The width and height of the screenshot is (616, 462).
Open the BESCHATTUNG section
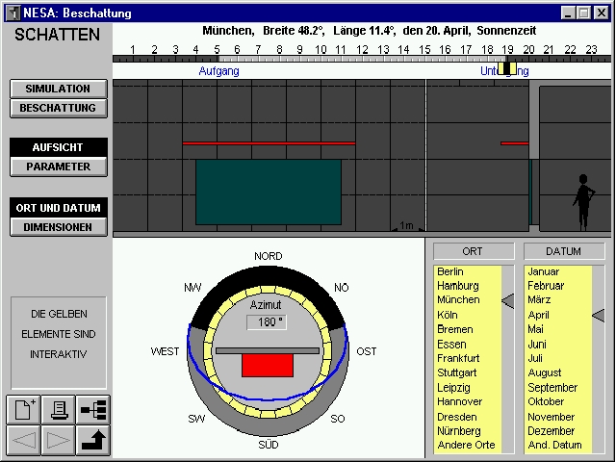58,108
